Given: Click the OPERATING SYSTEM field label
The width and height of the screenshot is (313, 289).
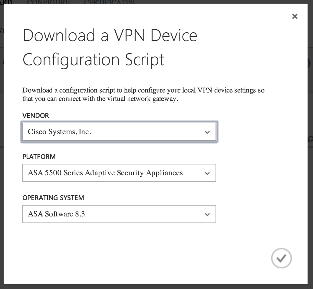Looking at the screenshot, I should click(x=53, y=198).
